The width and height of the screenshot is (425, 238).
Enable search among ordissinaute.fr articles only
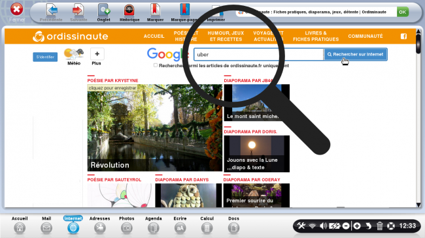(x=156, y=65)
